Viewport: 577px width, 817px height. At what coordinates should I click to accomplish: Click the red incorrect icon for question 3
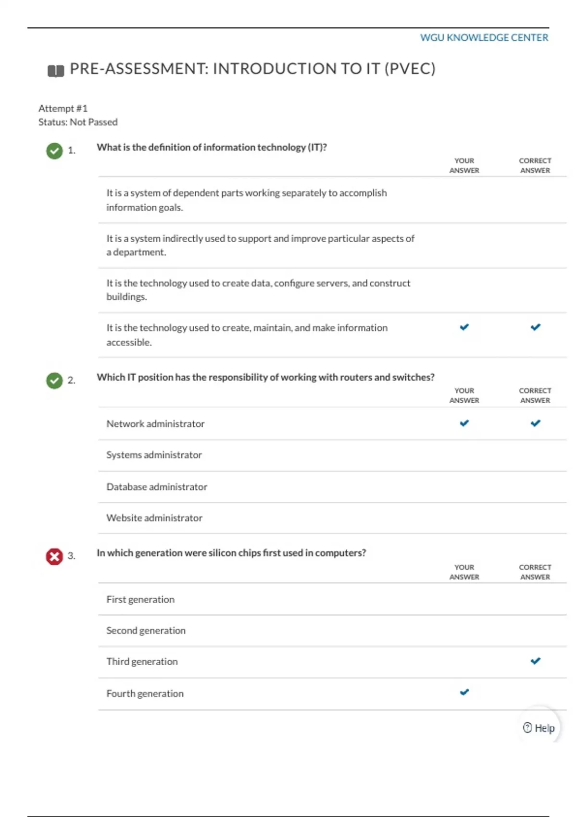coord(54,557)
